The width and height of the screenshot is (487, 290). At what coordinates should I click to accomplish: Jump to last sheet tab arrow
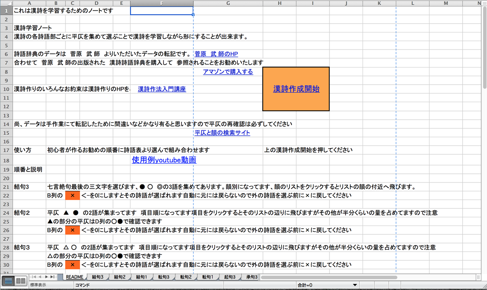pyautogui.click(x=53, y=277)
